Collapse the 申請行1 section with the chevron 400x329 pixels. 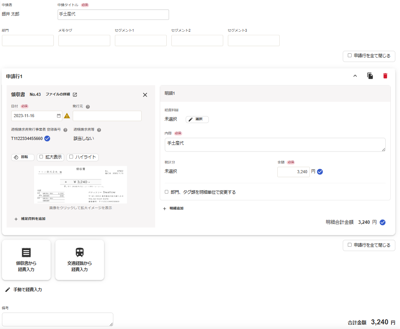(355, 76)
